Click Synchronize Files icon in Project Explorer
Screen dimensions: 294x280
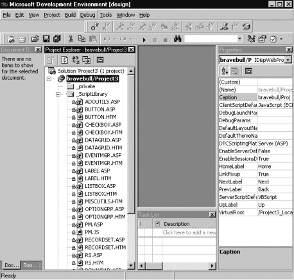click(76, 60)
